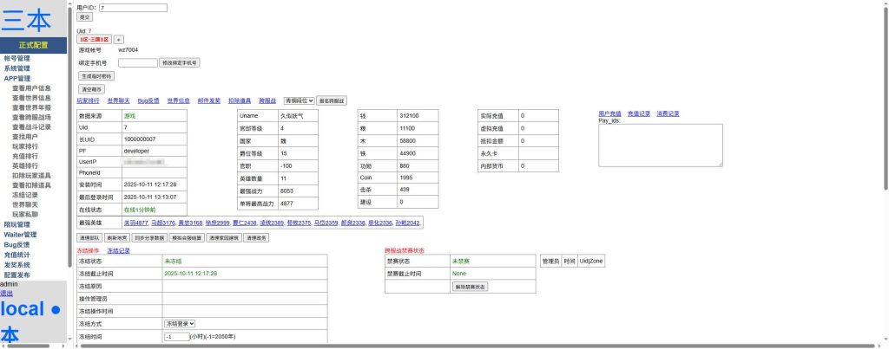The width and height of the screenshot is (889, 349).
Task: Select 查看用户信息 in the sidebar
Action: pyautogui.click(x=31, y=88)
